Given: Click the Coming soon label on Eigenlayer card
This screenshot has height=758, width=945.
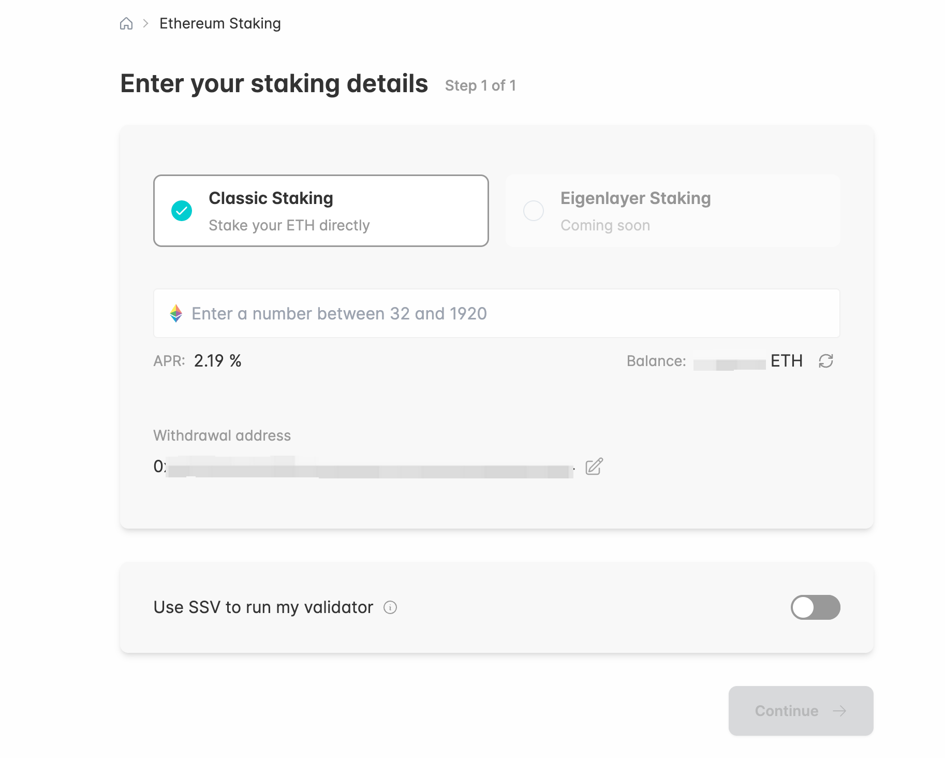Looking at the screenshot, I should [x=605, y=225].
